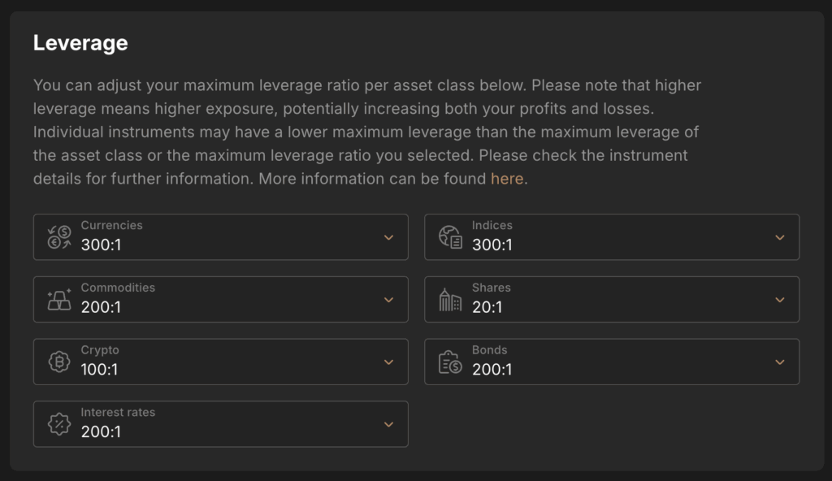Open the 'here' information link

coord(508,178)
